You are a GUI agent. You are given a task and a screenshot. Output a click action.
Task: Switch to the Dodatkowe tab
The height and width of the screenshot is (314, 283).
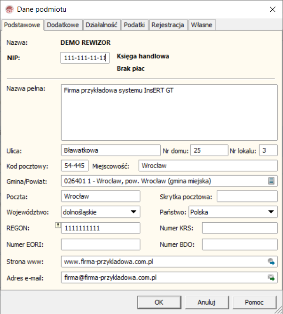tap(63, 25)
